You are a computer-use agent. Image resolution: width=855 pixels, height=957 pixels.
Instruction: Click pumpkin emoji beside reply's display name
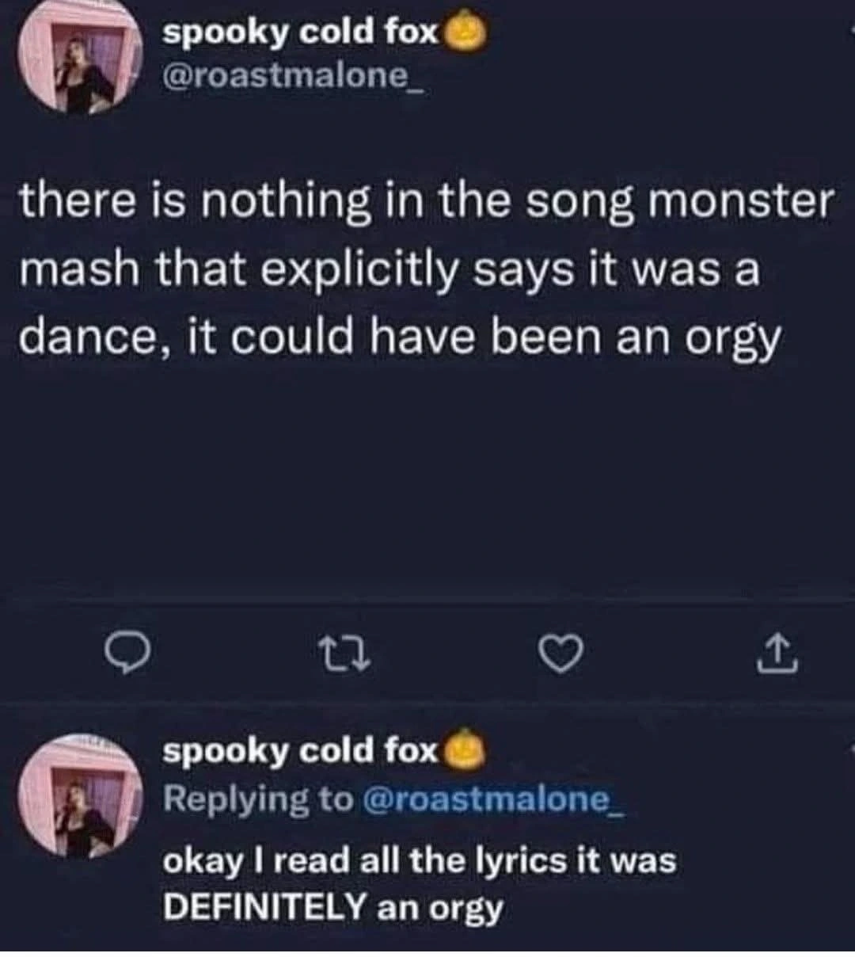tap(466, 752)
